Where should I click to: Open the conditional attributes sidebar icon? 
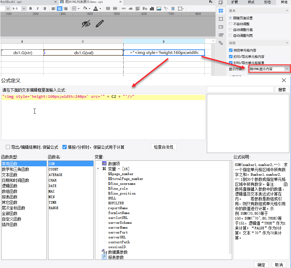[x=221, y=35]
